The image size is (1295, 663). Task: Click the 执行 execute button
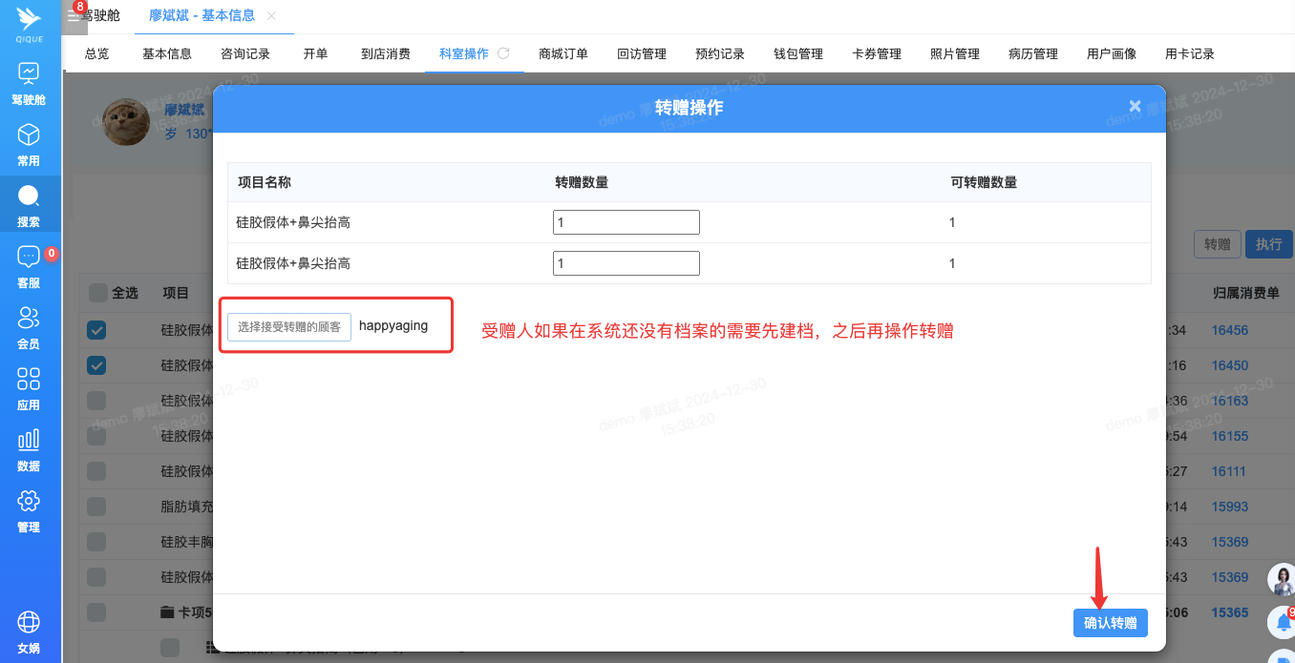click(1268, 244)
